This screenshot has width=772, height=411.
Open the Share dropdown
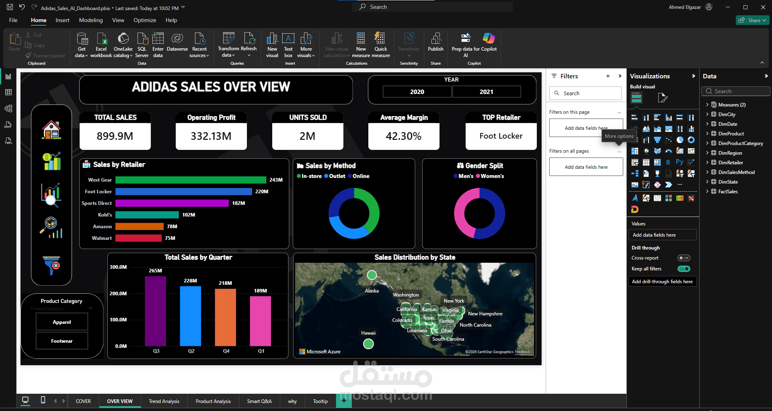[x=752, y=20]
